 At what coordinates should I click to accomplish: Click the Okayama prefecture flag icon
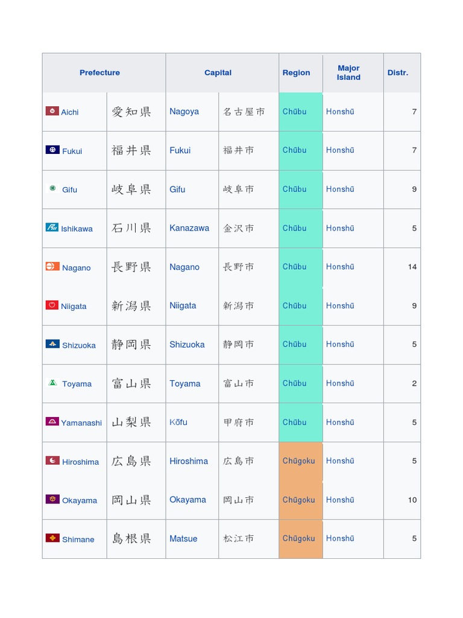pos(52,499)
